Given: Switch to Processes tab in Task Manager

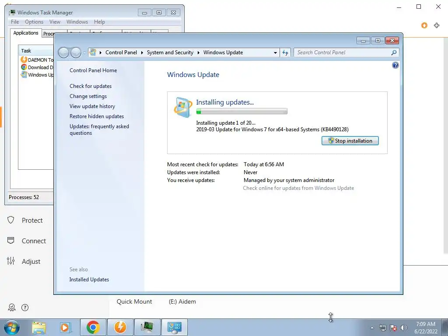Looking at the screenshot, I should point(48,34).
